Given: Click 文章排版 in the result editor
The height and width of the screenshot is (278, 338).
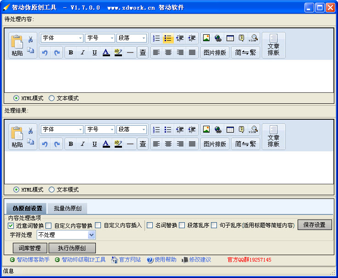Looking at the screenshot, I should [273, 137].
